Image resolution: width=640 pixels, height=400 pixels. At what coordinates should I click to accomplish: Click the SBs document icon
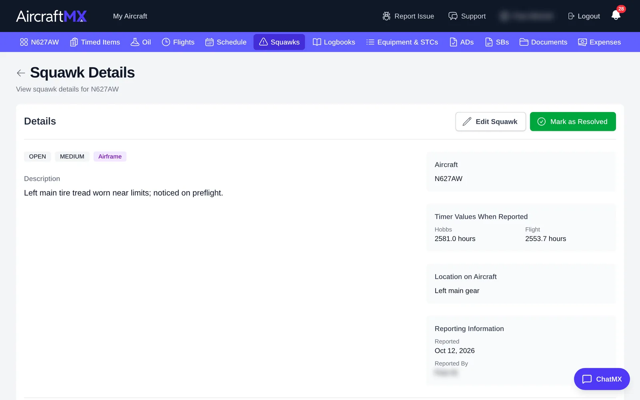pos(489,42)
